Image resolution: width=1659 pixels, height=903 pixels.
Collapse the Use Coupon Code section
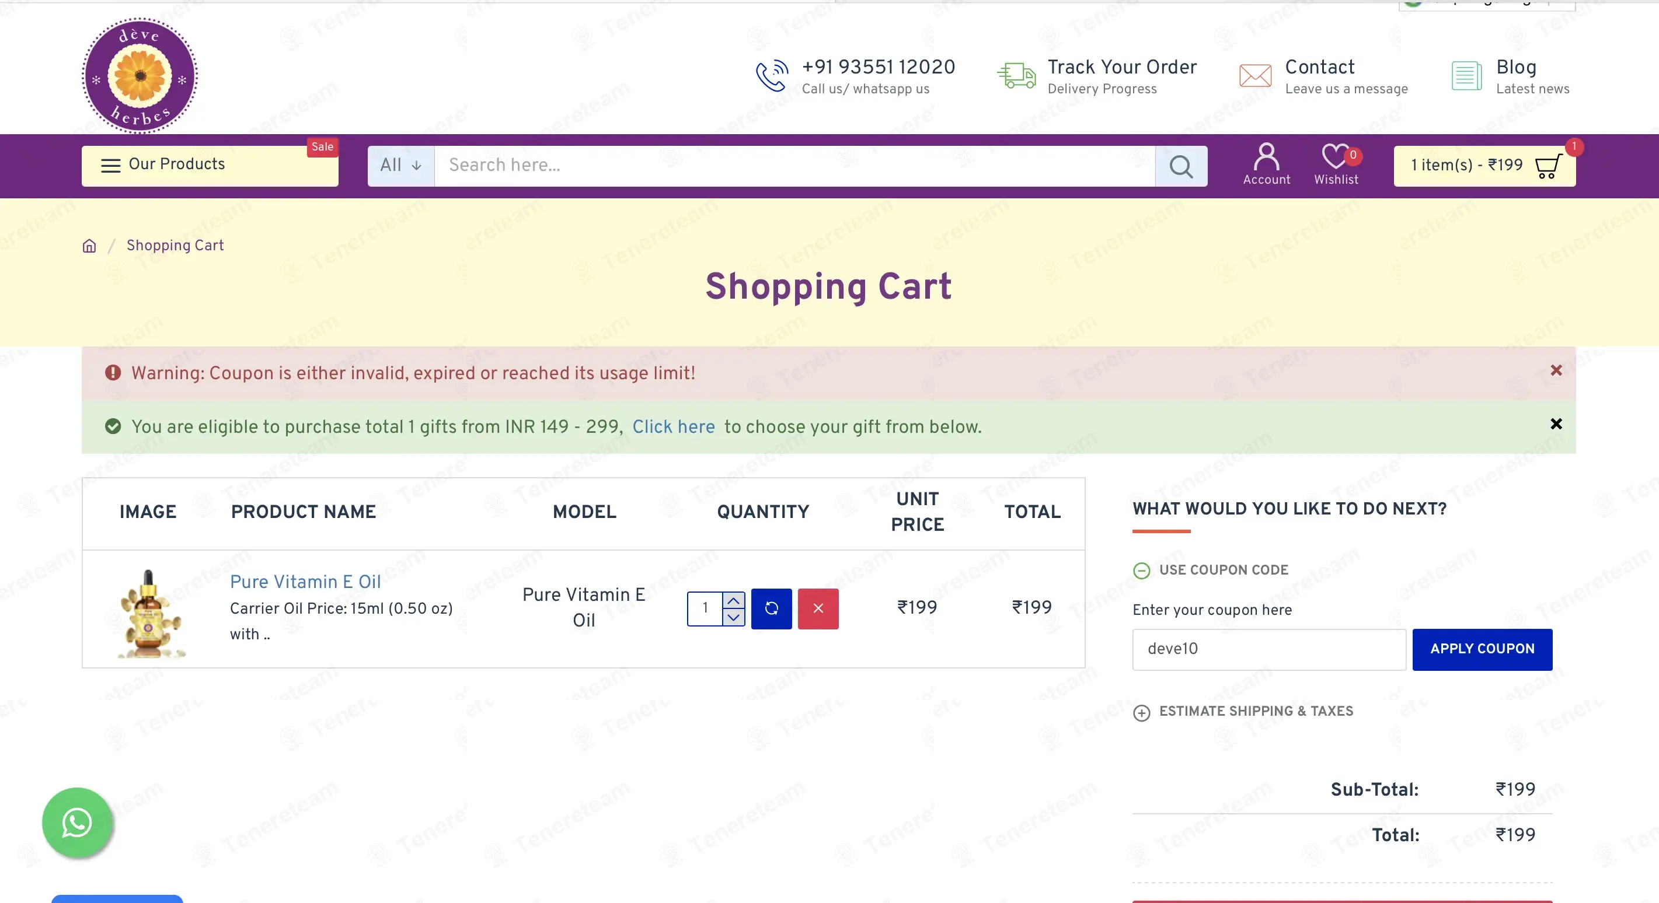click(1210, 570)
